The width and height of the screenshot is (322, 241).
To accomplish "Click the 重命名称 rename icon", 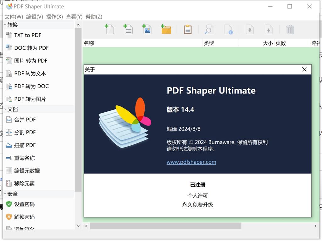I will pos(9,158).
